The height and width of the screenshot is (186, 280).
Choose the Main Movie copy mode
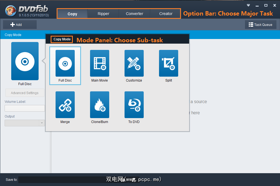[99, 66]
